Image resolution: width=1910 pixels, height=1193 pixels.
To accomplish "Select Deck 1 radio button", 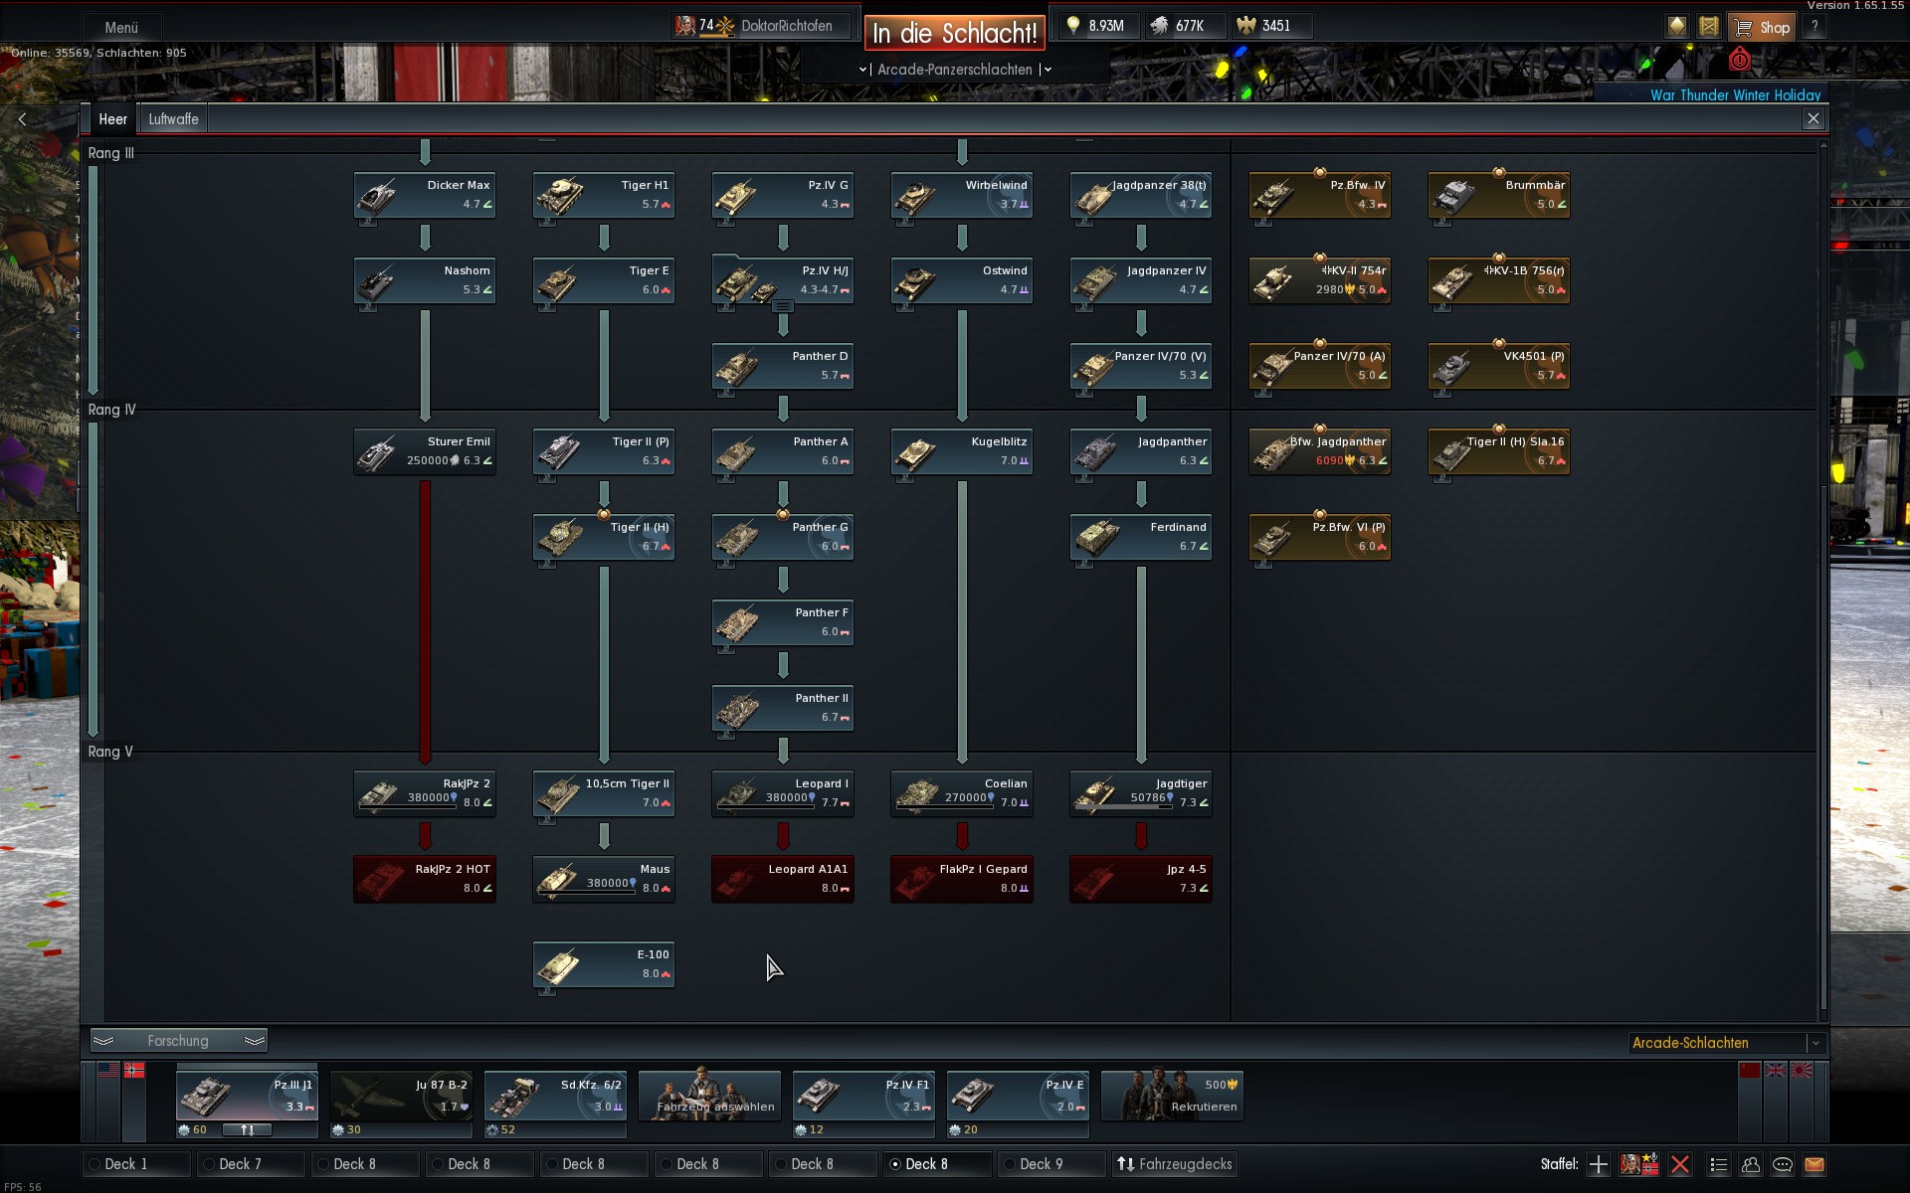I will tap(95, 1164).
